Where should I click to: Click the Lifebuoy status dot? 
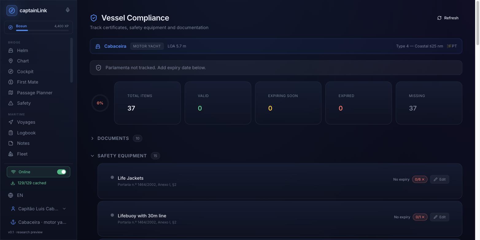tap(112, 215)
